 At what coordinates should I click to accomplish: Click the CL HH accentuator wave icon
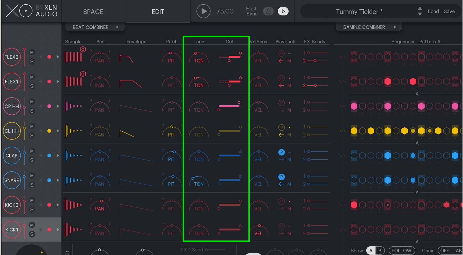click(x=342, y=131)
